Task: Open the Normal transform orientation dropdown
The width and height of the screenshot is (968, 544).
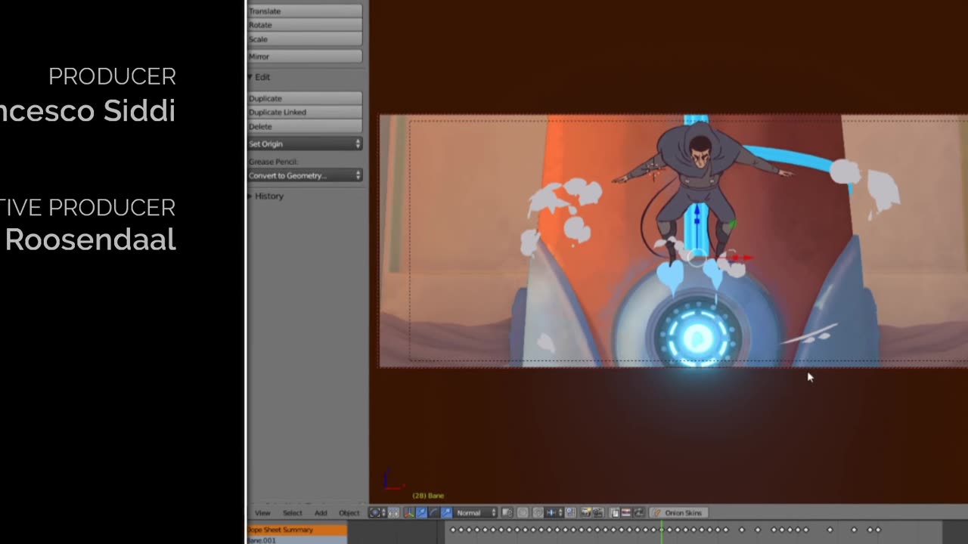Action: click(x=476, y=512)
